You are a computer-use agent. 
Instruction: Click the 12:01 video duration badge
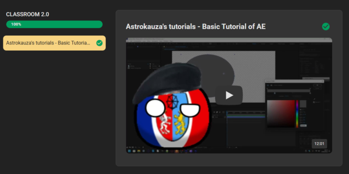(319, 144)
